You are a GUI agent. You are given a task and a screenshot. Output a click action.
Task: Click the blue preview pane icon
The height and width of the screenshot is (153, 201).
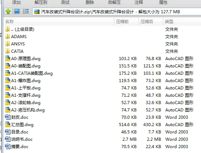pos(17,11)
